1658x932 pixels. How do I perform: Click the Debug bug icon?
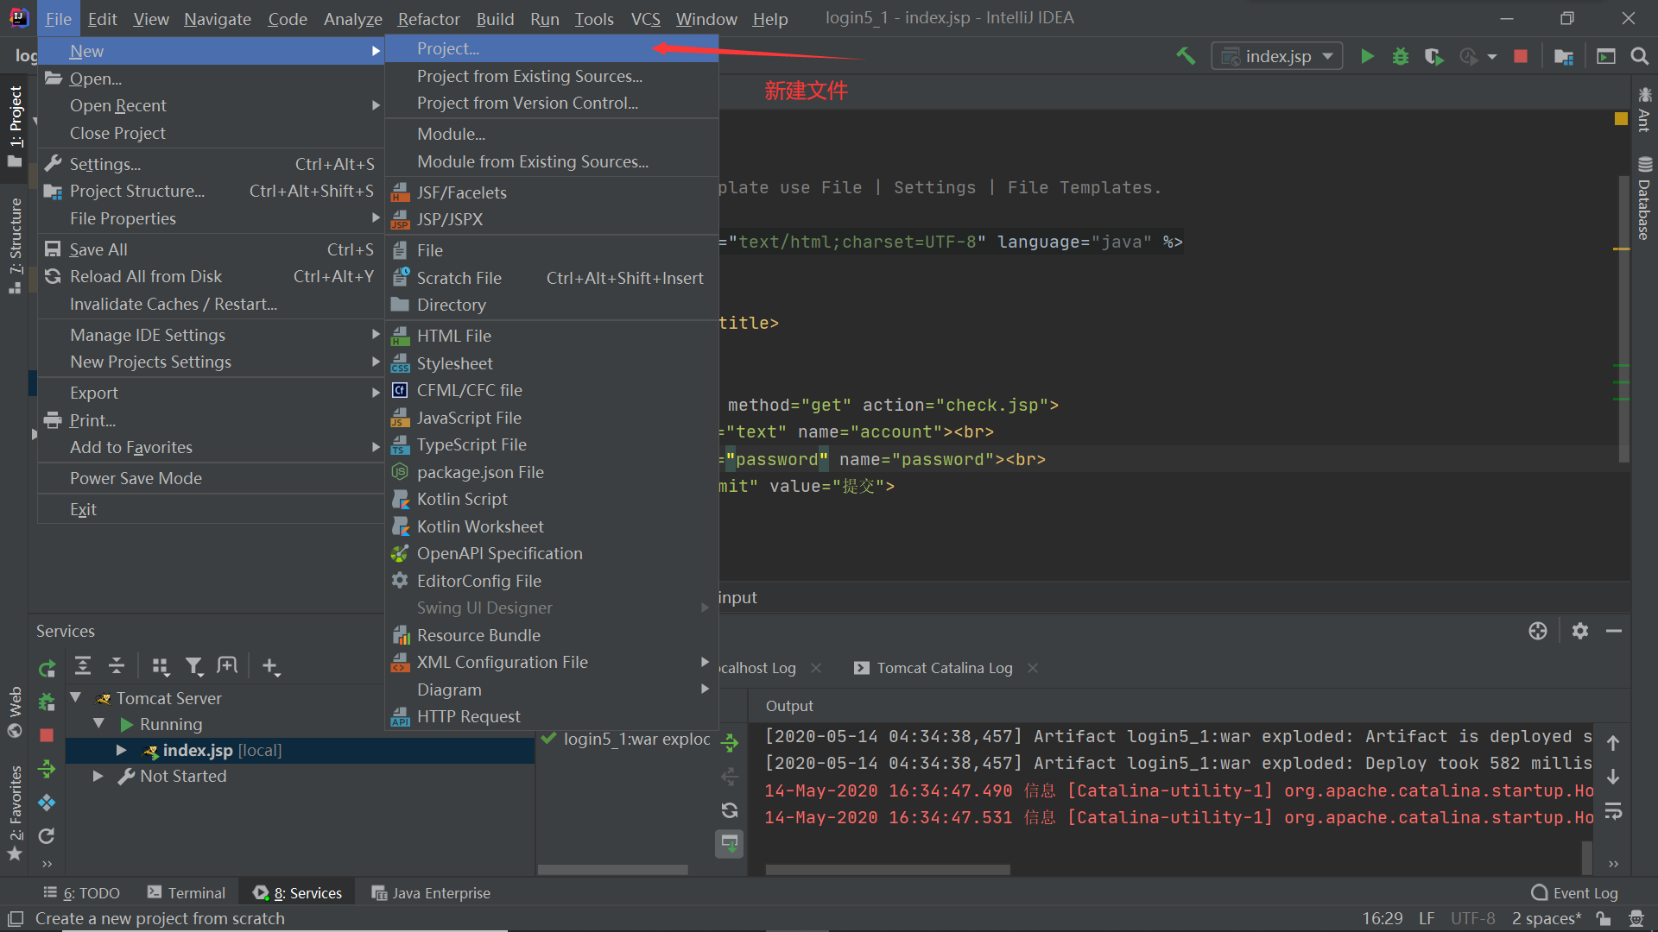pos(1400,57)
